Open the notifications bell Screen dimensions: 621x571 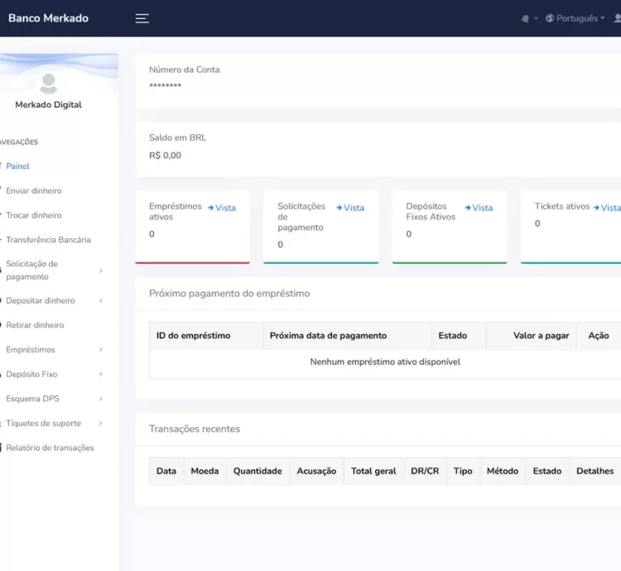(x=525, y=18)
